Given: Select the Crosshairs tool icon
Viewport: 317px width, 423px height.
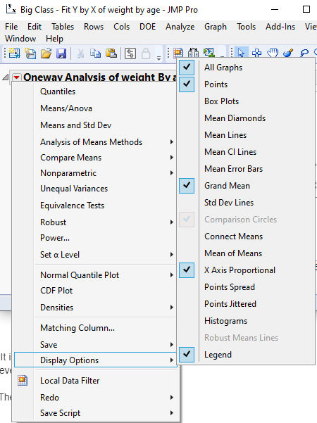Looking at the screenshot, I should coord(256,52).
